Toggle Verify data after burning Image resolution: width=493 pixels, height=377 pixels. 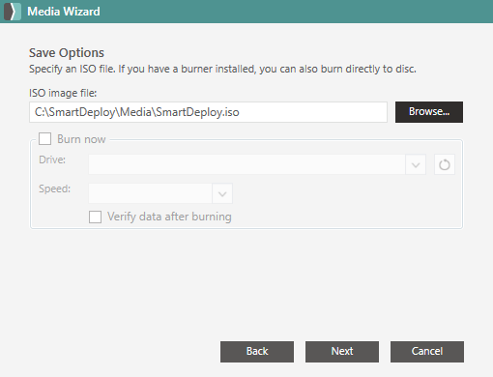(95, 217)
